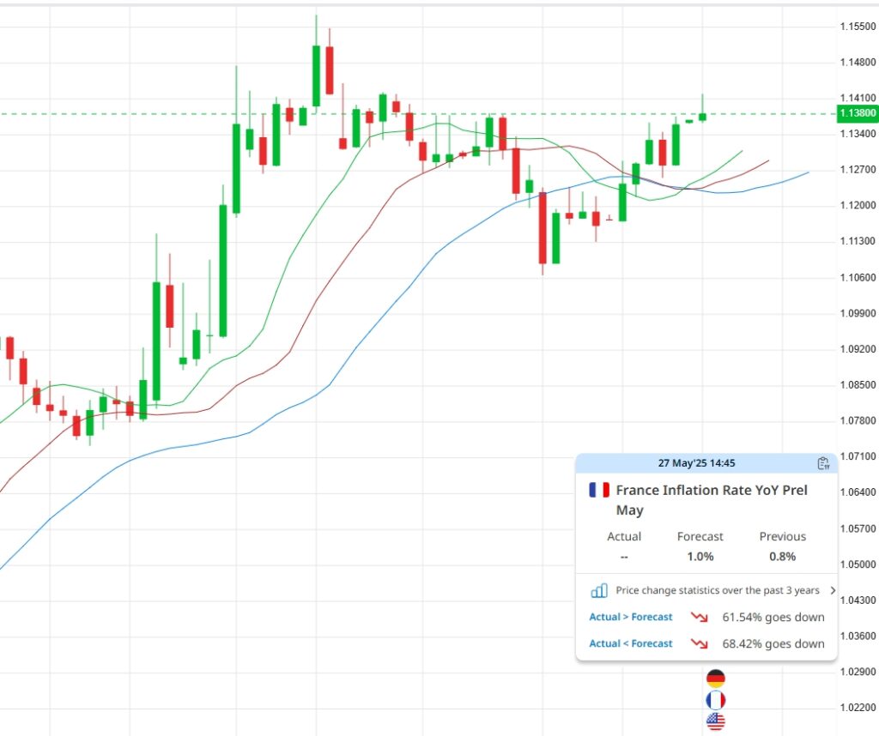Click the Forecast value 1.0%
The image size is (879, 736).
tap(700, 556)
